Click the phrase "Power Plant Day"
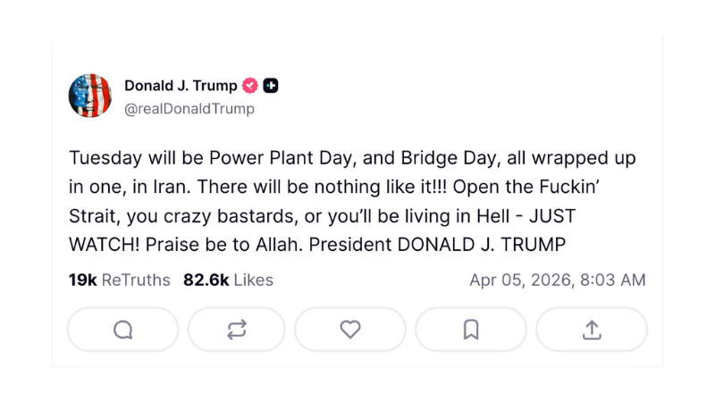The width and height of the screenshot is (715, 402). [x=266, y=159]
